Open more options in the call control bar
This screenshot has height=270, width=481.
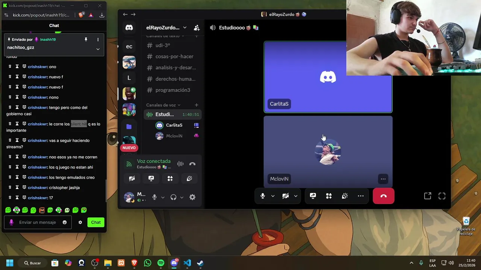[361, 196]
